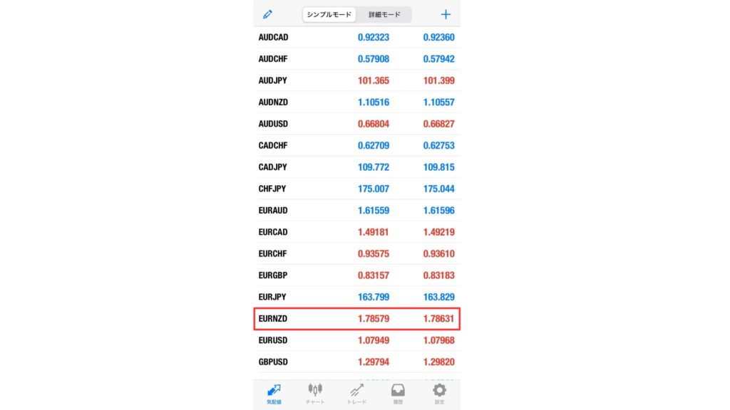
Task: Tap the pencil edit icon
Action: 268,14
